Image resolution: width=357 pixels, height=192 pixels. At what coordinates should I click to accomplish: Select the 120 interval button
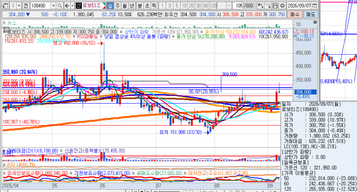click(213, 6)
